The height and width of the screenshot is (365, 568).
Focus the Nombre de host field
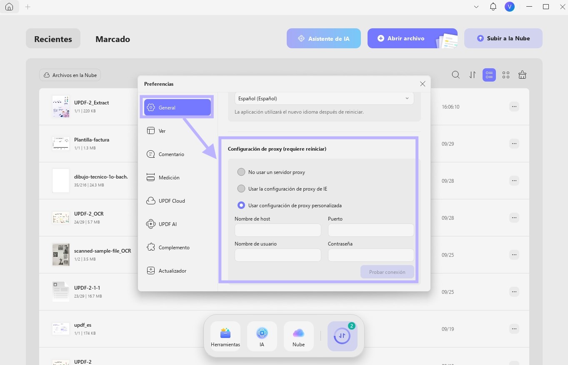(278, 230)
